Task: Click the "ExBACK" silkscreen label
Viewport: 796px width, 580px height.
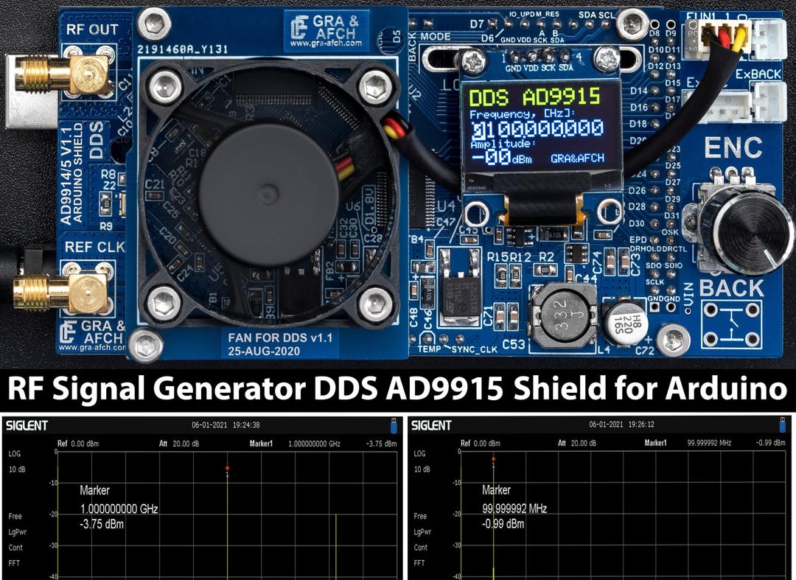Action: coord(758,74)
